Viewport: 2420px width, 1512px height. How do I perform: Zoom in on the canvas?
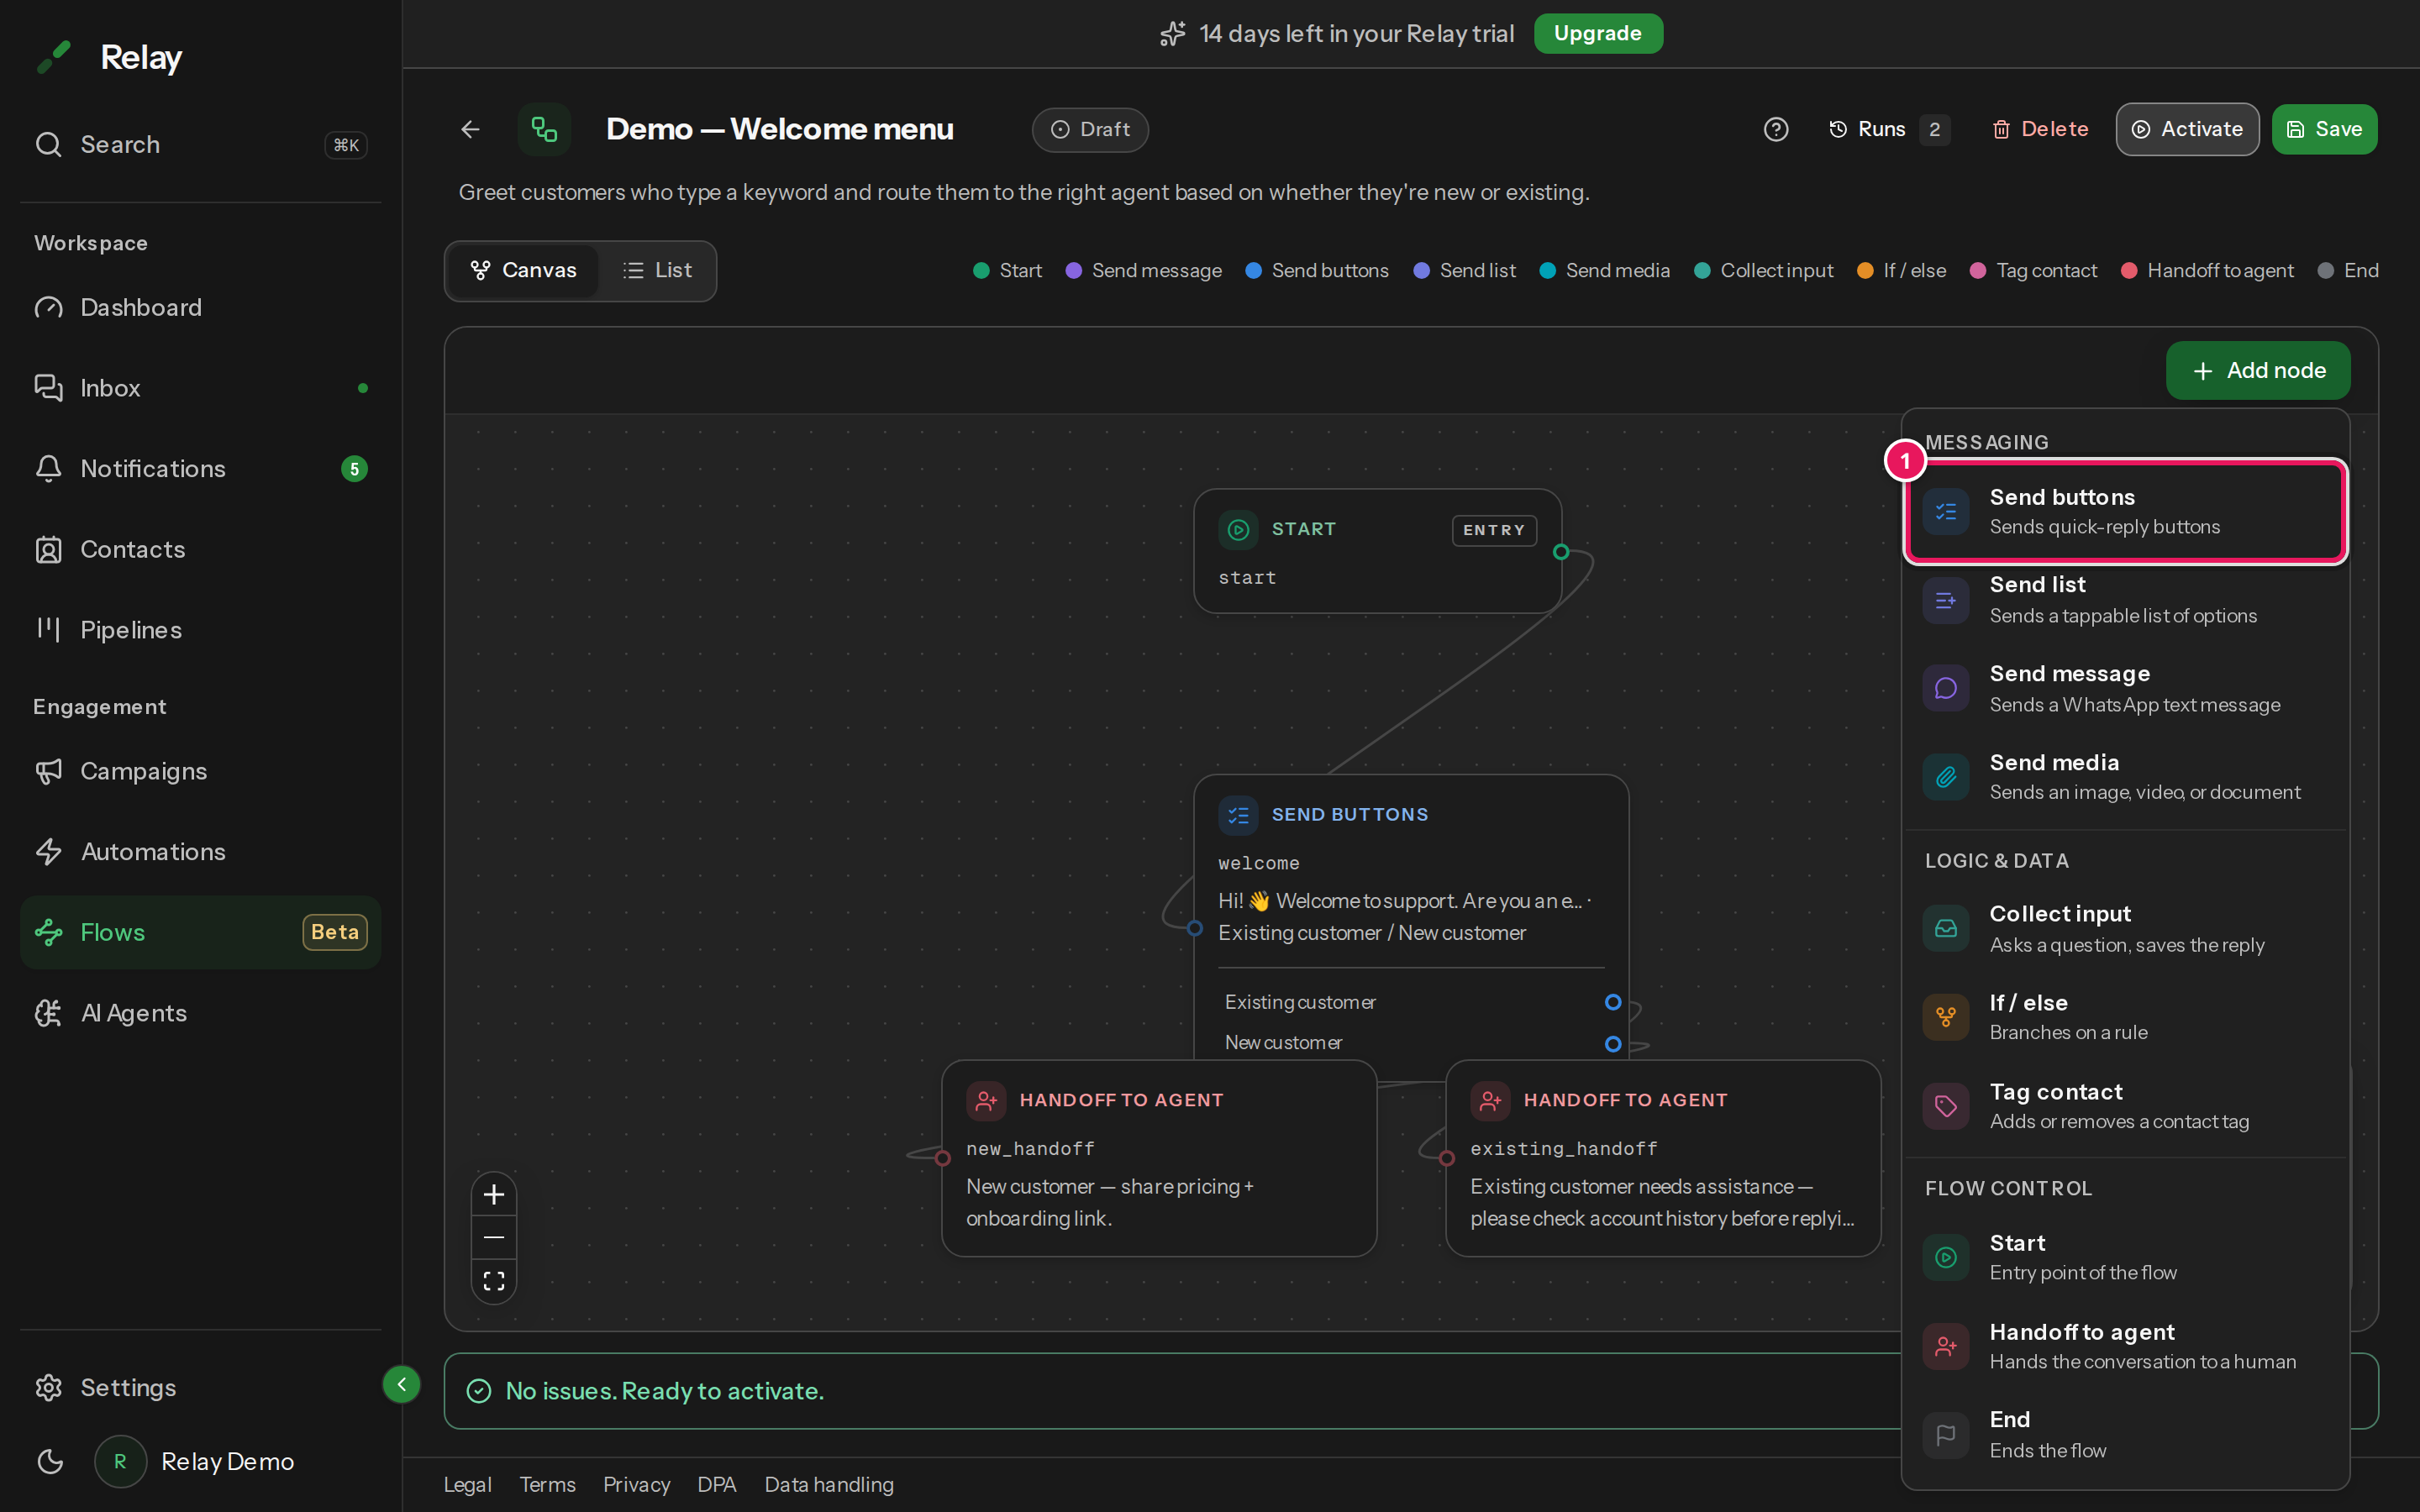(x=494, y=1194)
